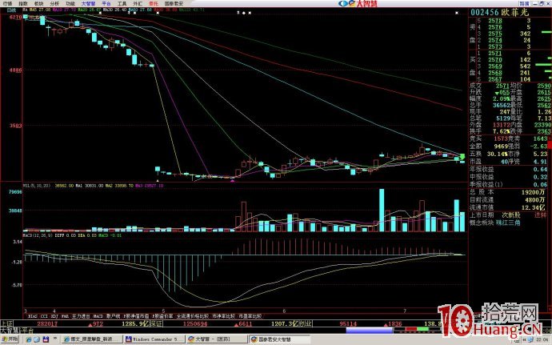Screen dimensions: 552x345
Task: Click buy-1 price 2571 in order book
Action: (494, 53)
